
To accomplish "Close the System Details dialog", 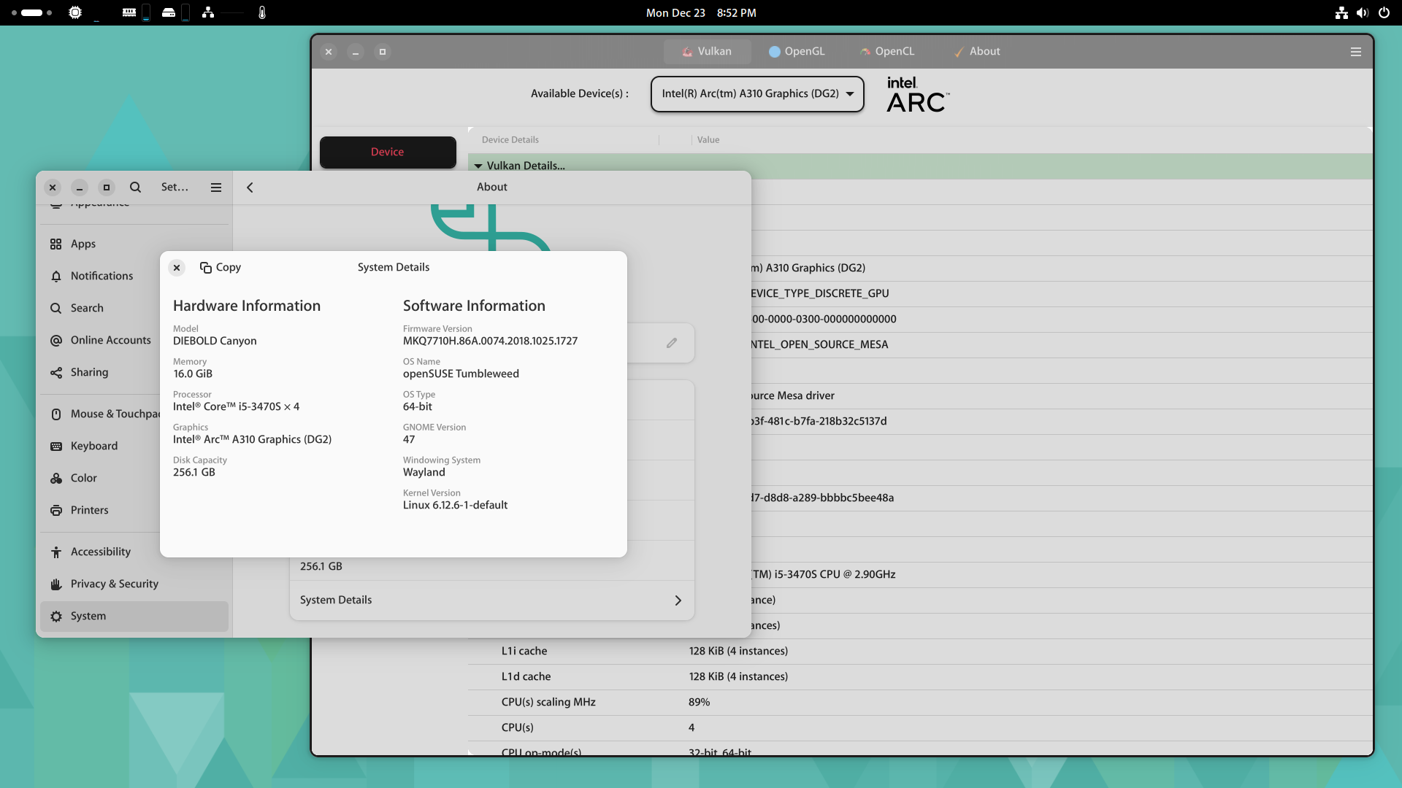I will tap(177, 268).
